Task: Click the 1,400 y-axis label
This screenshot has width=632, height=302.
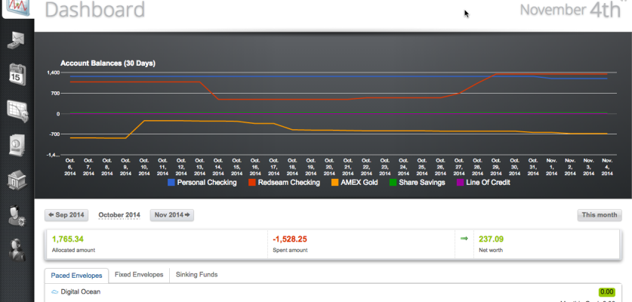Action: tap(53, 72)
